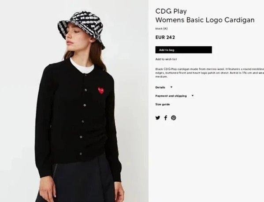Click the EUR 242 price
Viewport: 264px width, 202px height.
(165, 37)
